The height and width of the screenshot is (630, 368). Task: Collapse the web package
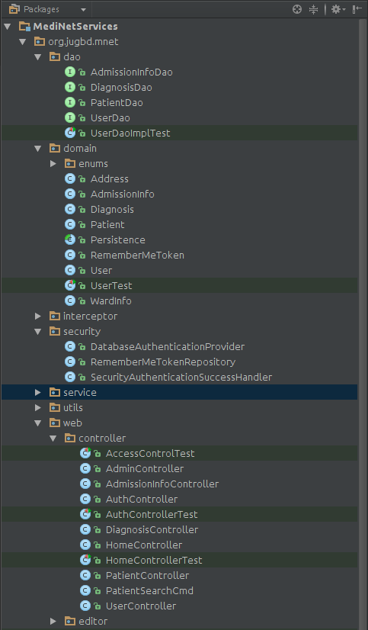click(38, 423)
